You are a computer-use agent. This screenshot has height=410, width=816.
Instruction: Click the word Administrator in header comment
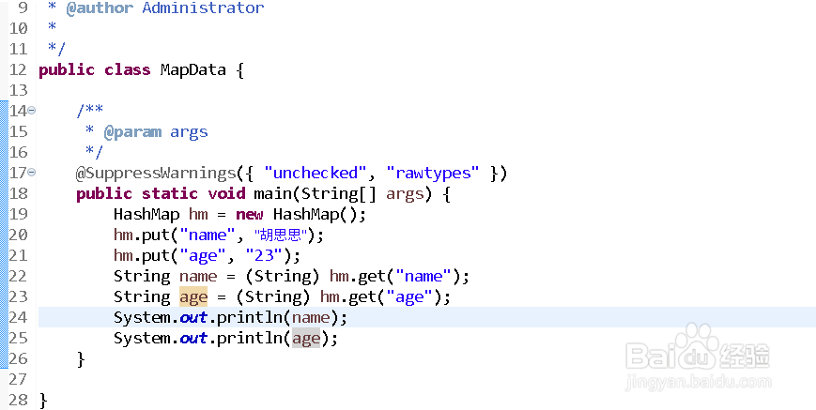coord(203,8)
